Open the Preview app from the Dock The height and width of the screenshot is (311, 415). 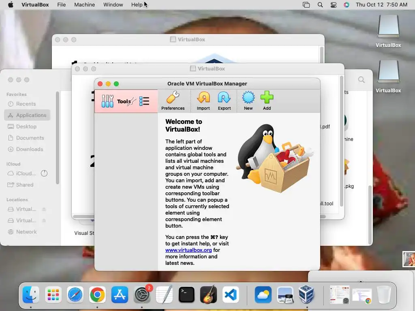point(285,294)
